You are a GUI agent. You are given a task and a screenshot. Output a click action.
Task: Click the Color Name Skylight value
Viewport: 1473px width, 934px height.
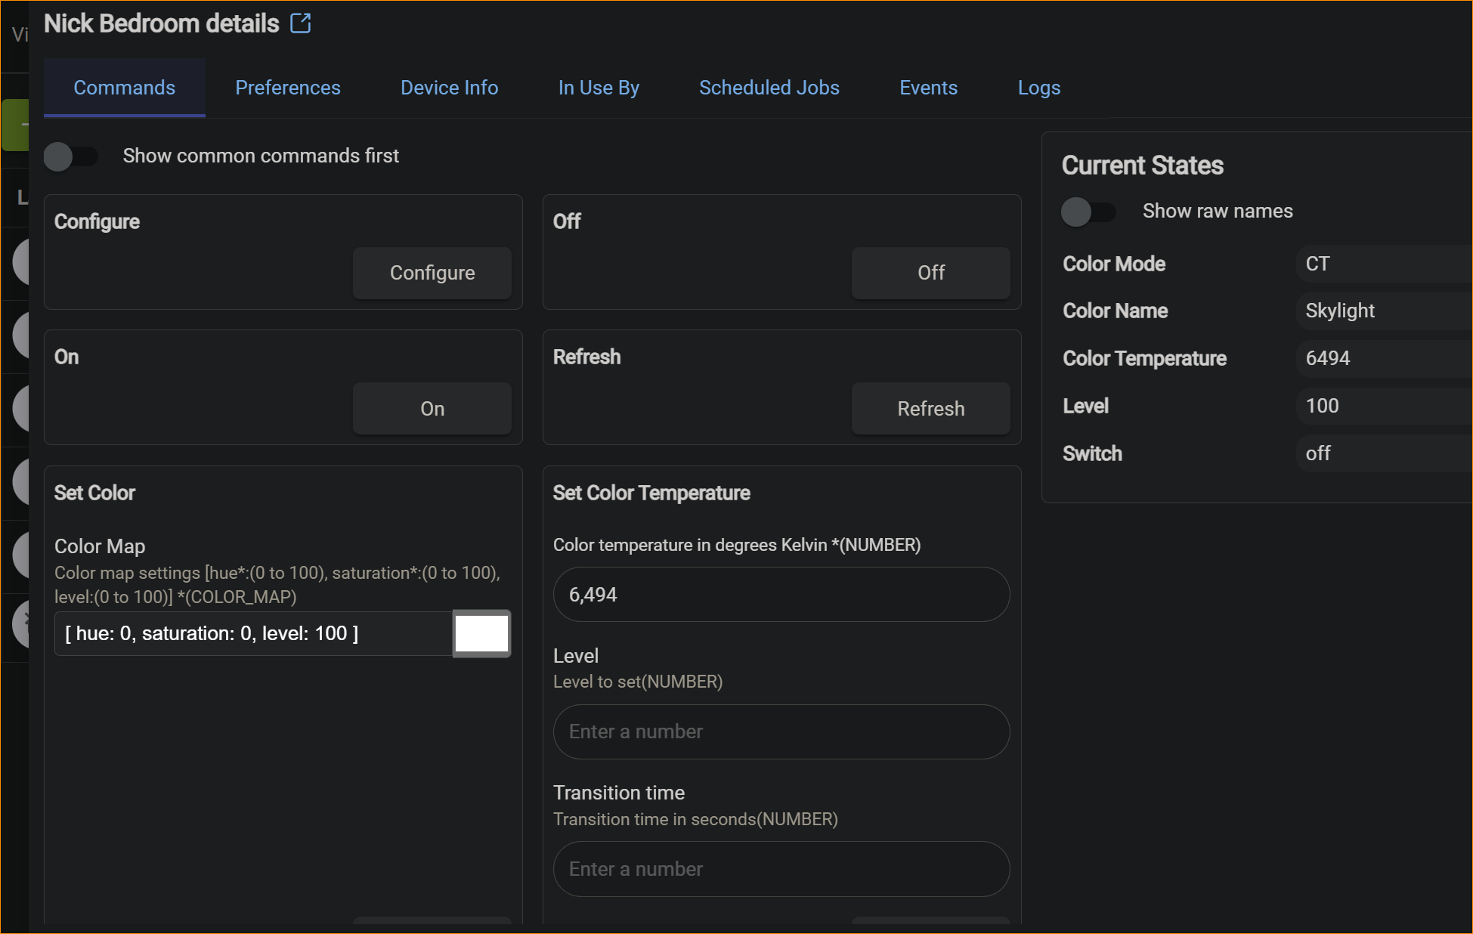[1339, 311]
